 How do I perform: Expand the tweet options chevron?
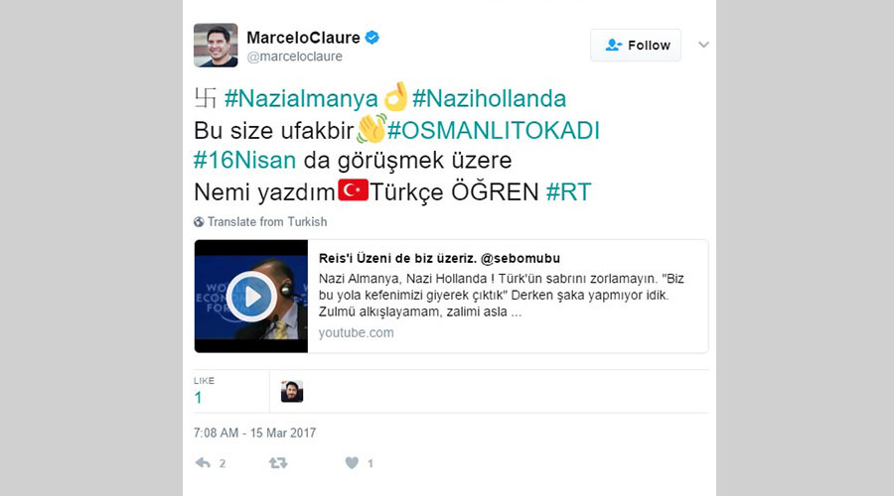point(703,45)
